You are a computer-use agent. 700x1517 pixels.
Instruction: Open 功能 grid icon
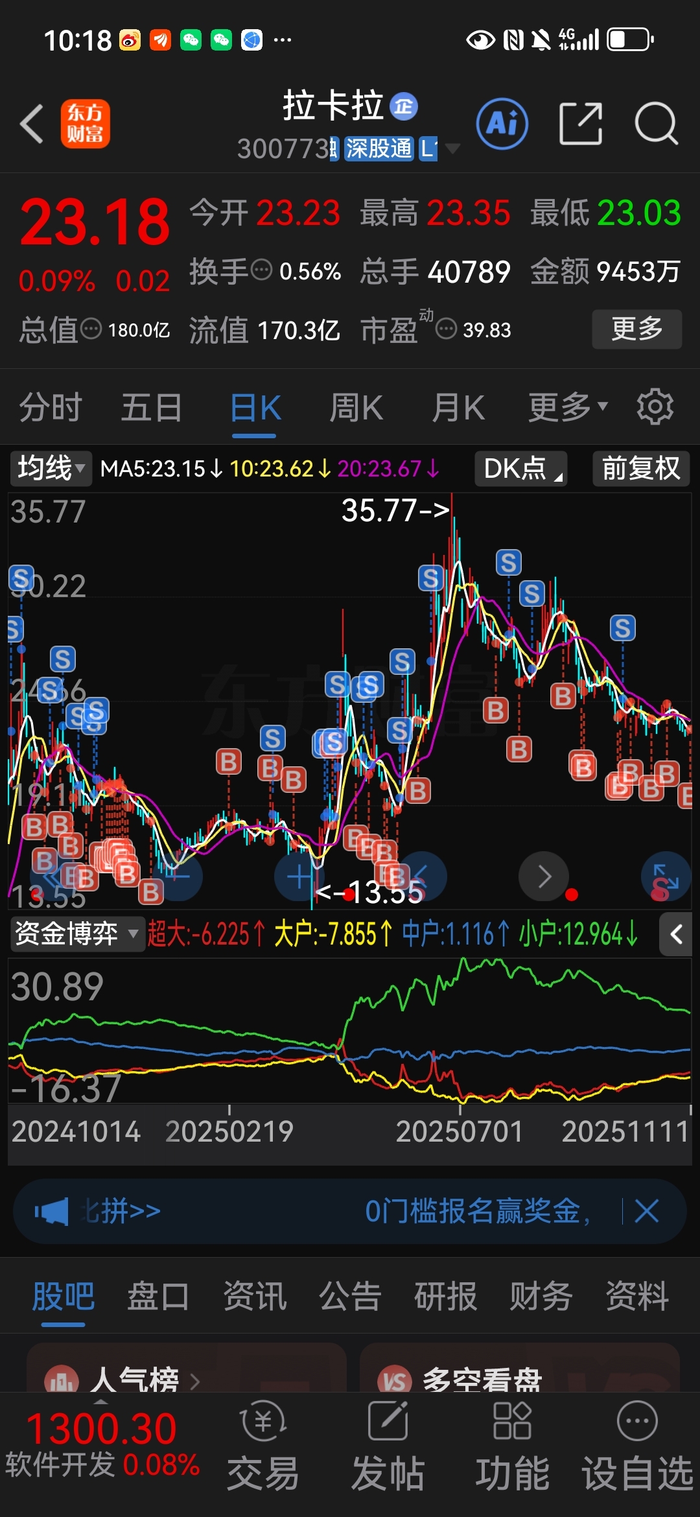click(512, 1421)
